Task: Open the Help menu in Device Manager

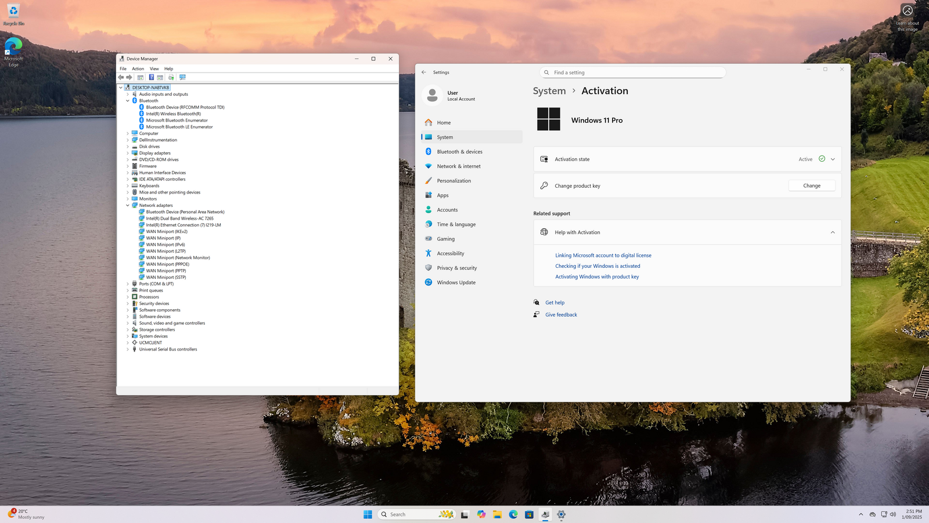Action: point(168,69)
